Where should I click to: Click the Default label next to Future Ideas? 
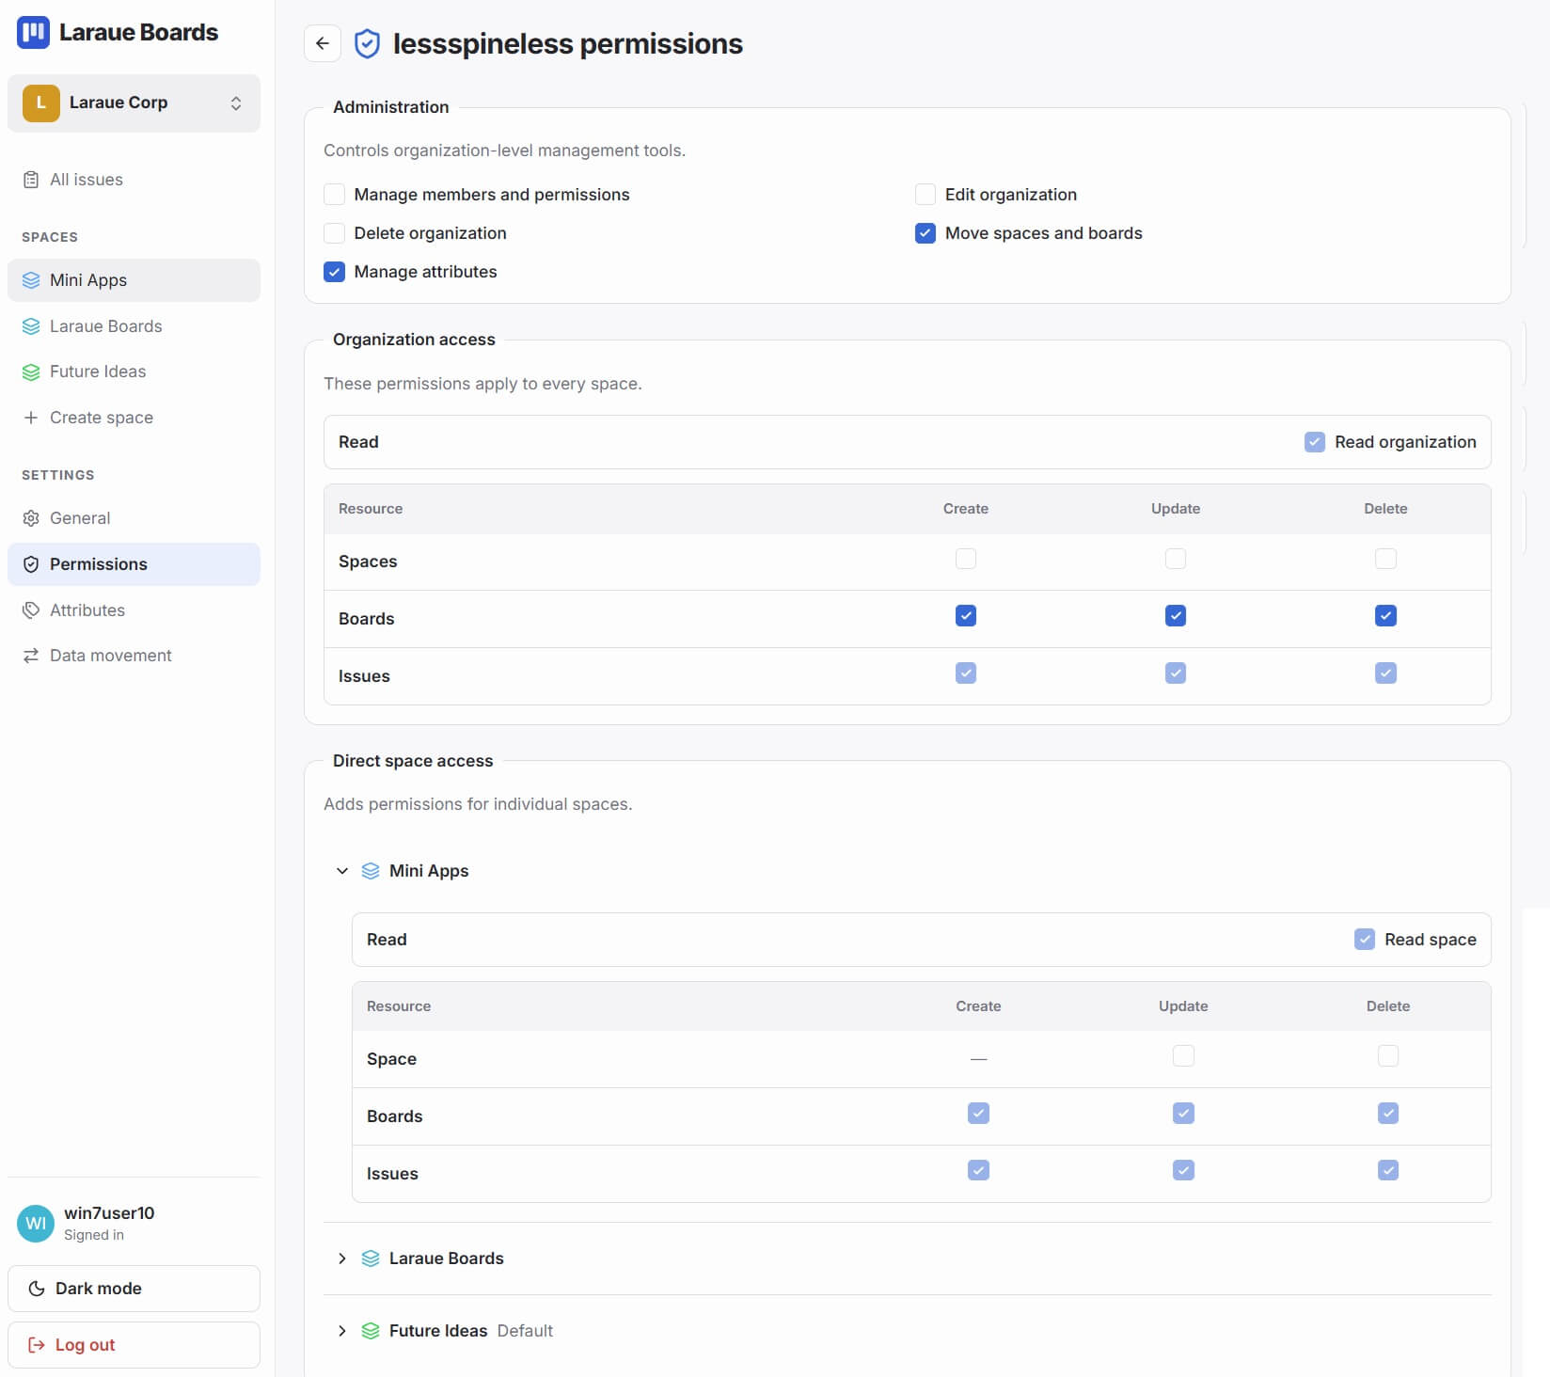pos(525,1331)
